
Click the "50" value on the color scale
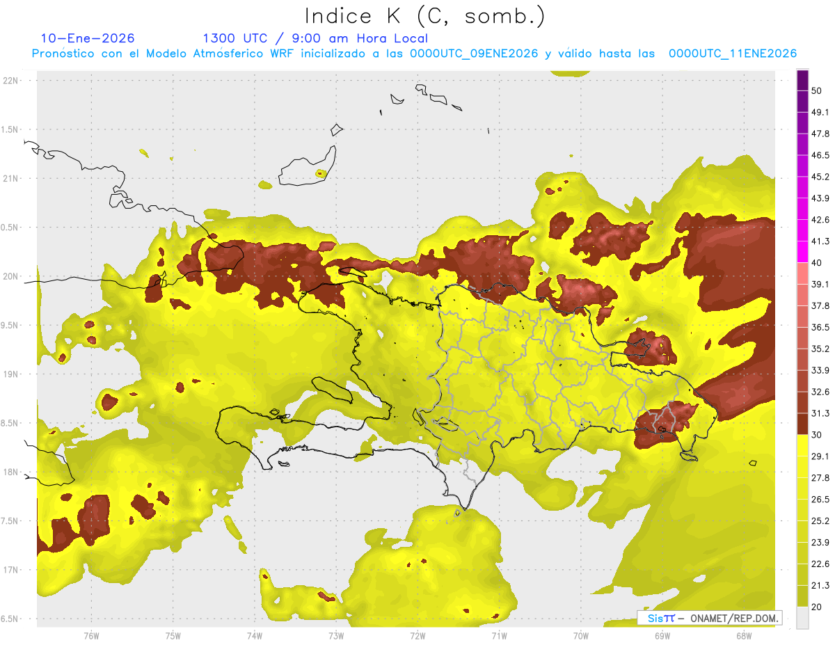(817, 90)
